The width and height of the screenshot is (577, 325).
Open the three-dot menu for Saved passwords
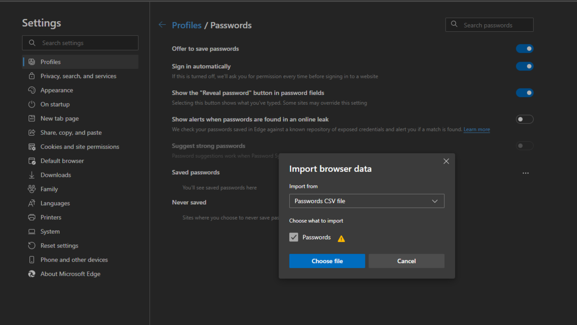[x=526, y=173]
